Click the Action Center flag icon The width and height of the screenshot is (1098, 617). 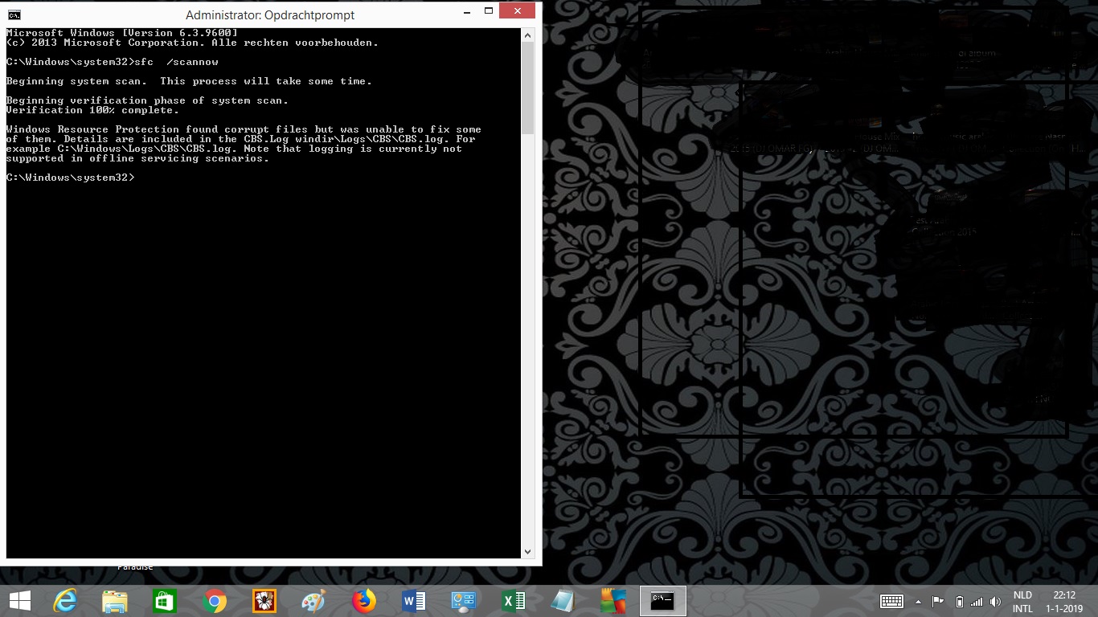(937, 602)
